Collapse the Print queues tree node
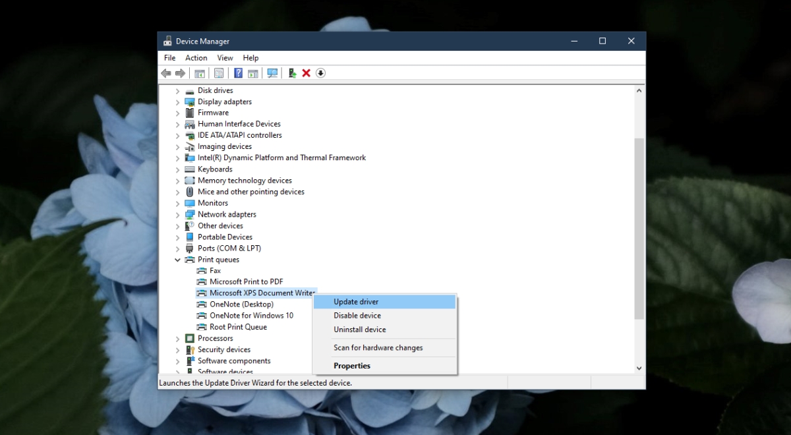 pos(177,259)
